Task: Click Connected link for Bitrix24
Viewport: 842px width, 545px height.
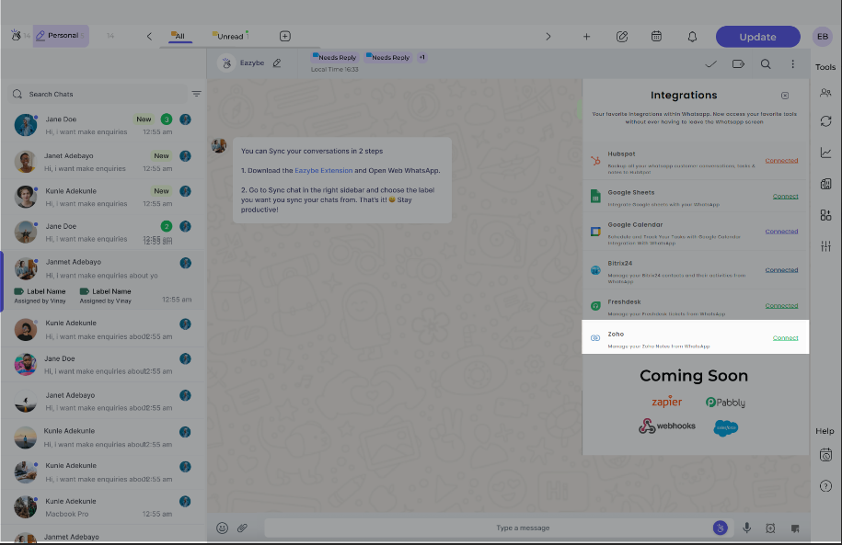Action: [781, 270]
